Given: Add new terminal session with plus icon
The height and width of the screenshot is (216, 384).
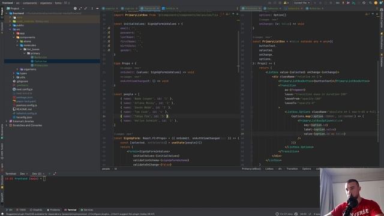Looking at the screenshot, I should (x=49, y=173).
